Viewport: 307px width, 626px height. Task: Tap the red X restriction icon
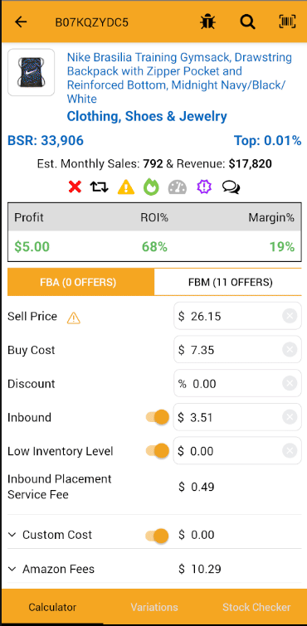pos(75,187)
